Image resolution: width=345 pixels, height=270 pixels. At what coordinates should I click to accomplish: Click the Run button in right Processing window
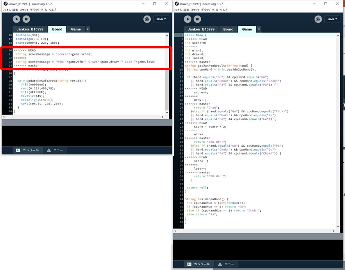[x=188, y=19]
